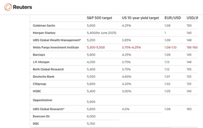Click RBC's 5,700 S&P target cell
203x128 pixels.
(x=91, y=124)
